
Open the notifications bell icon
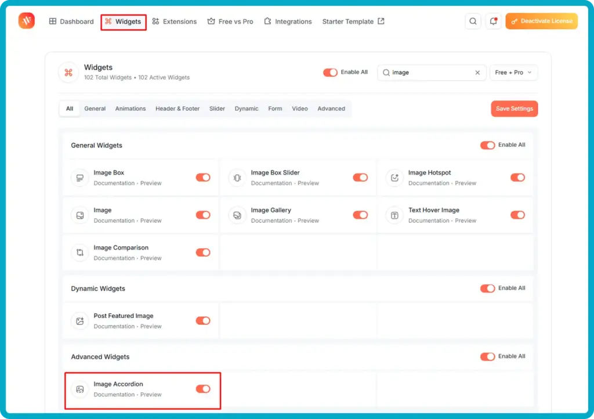pos(493,21)
